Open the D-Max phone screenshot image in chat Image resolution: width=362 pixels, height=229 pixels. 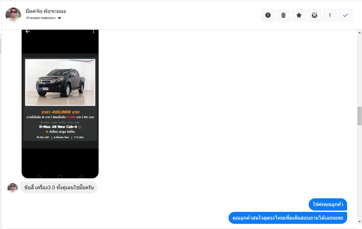pos(60,104)
